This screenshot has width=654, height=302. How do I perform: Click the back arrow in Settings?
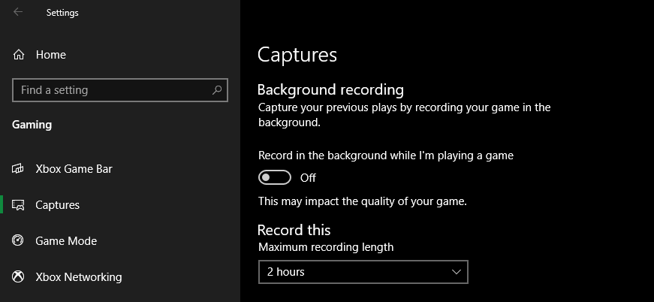coord(18,12)
